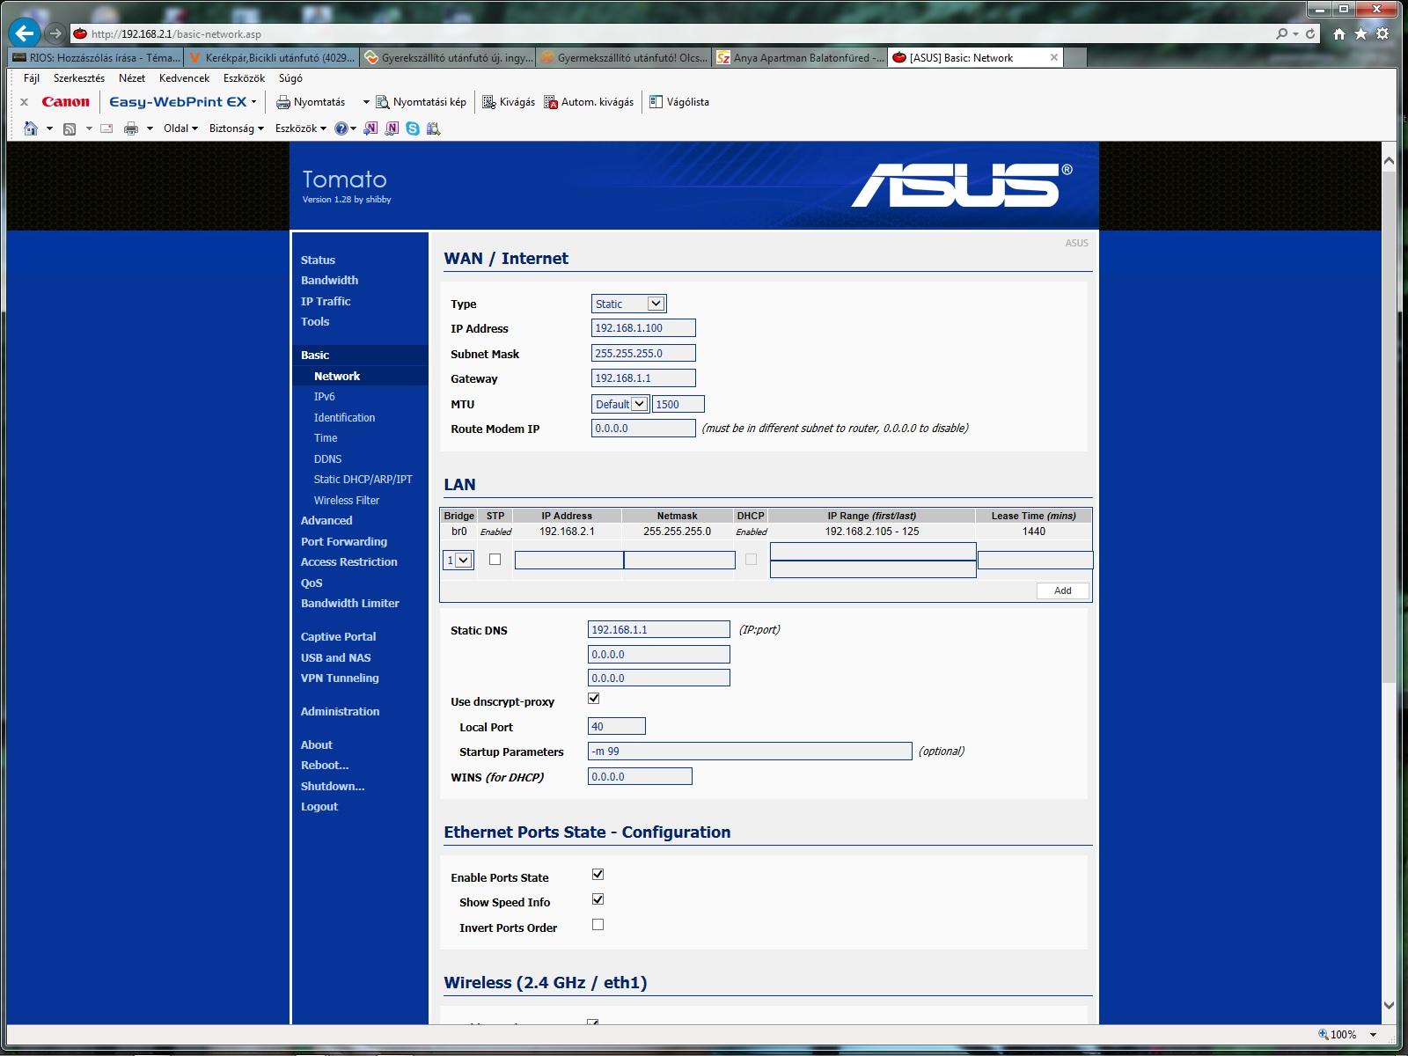
Task: Open the Biztonság dropdown menu
Action: coord(237,128)
